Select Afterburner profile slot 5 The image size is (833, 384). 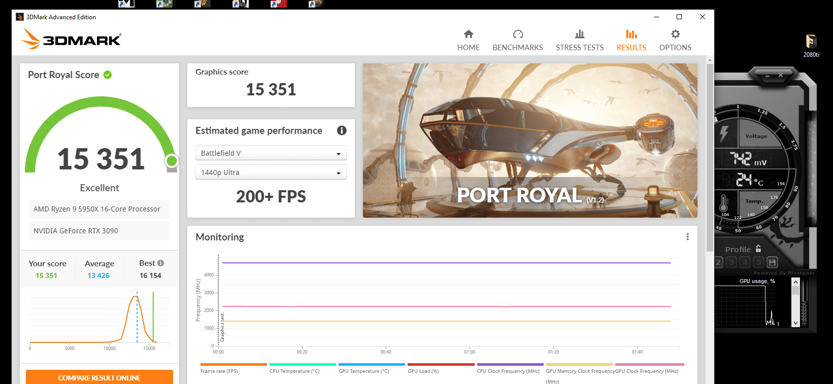(758, 262)
